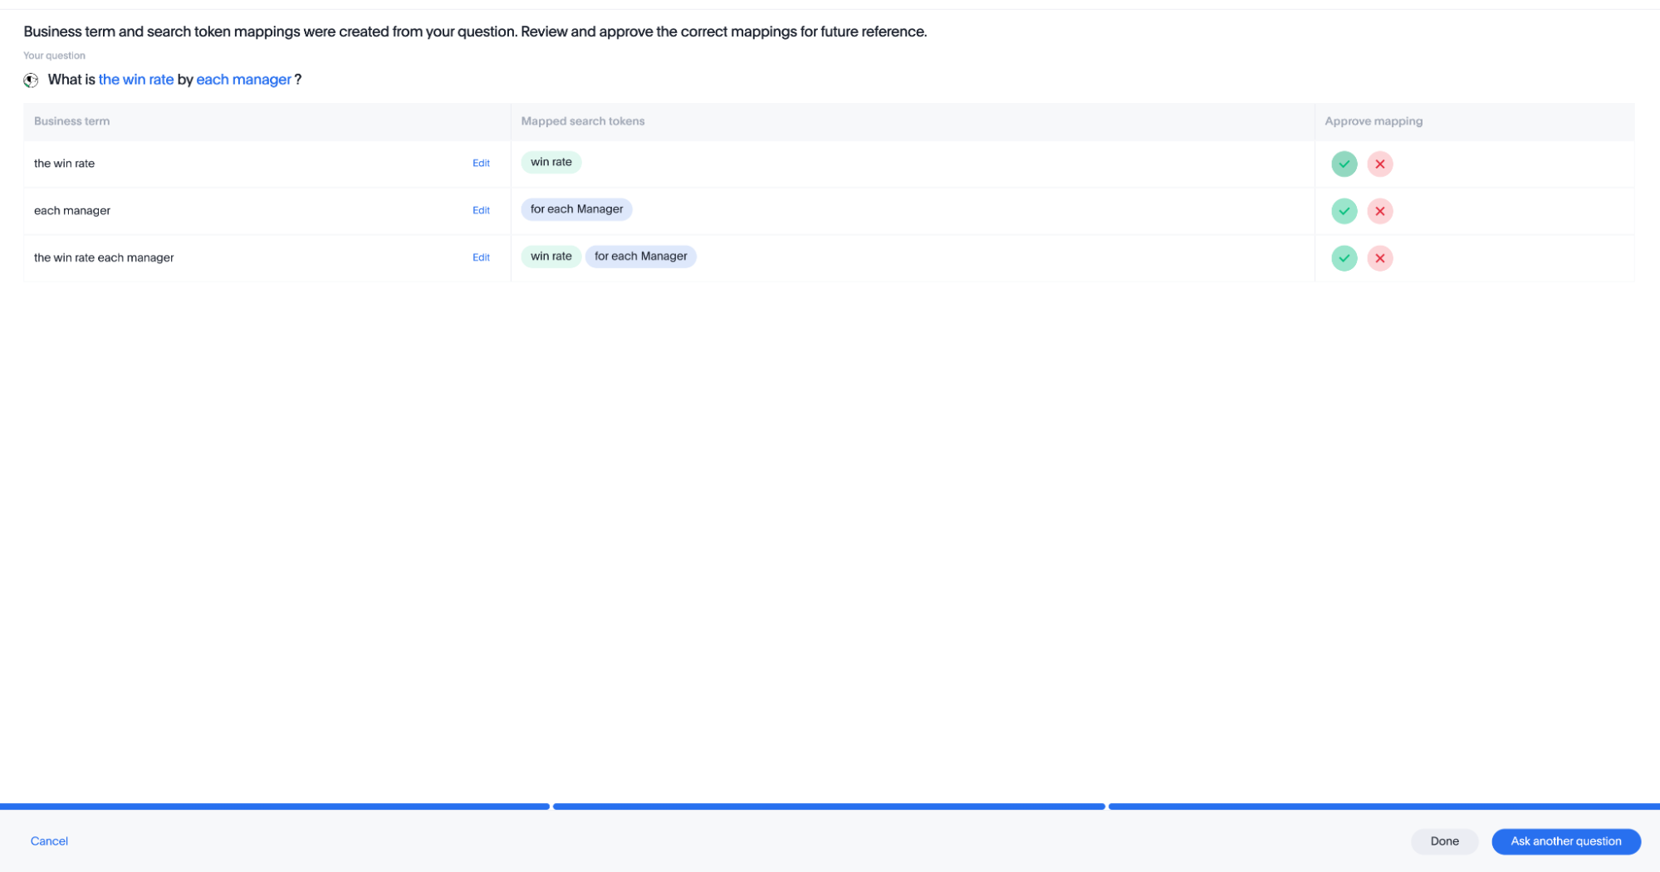The width and height of the screenshot is (1660, 872).
Task: Click 'for each Manager' token in third row
Action: pyautogui.click(x=640, y=257)
